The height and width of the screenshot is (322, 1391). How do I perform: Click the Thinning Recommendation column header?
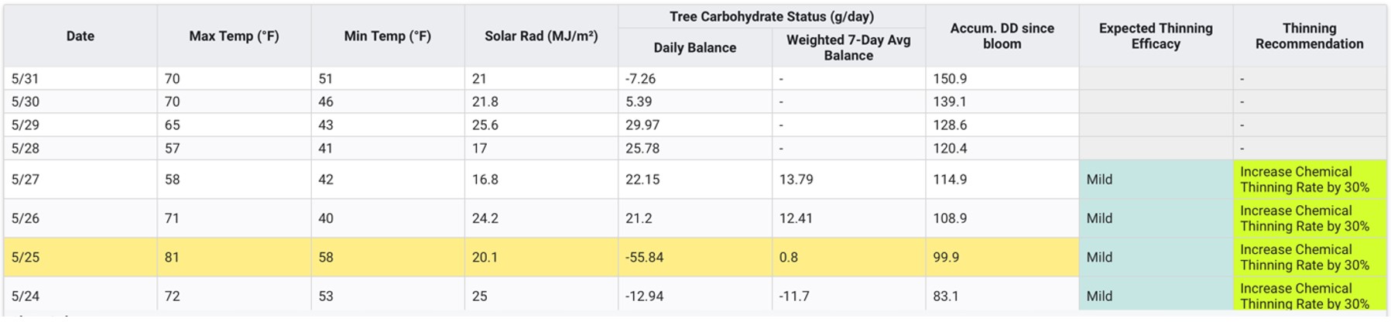(x=1309, y=36)
